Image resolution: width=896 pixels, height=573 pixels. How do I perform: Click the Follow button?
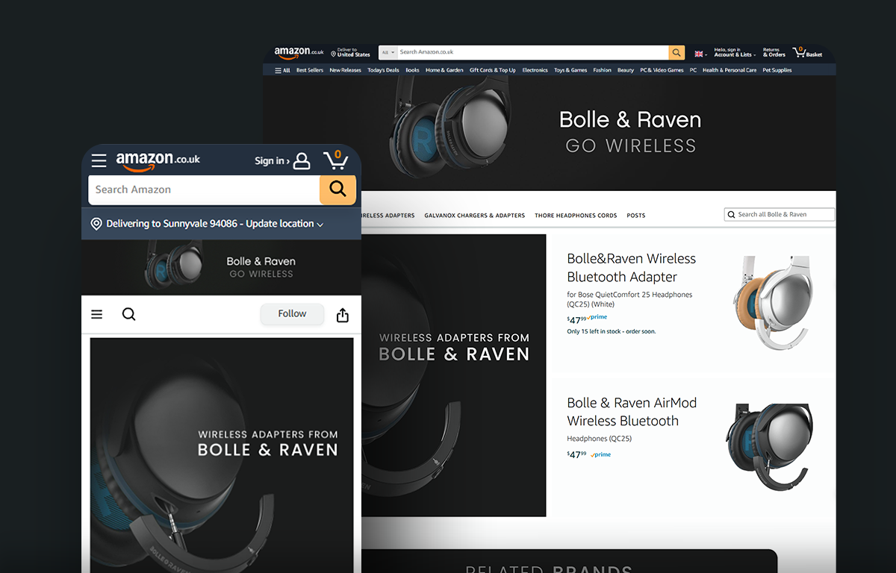[292, 314]
